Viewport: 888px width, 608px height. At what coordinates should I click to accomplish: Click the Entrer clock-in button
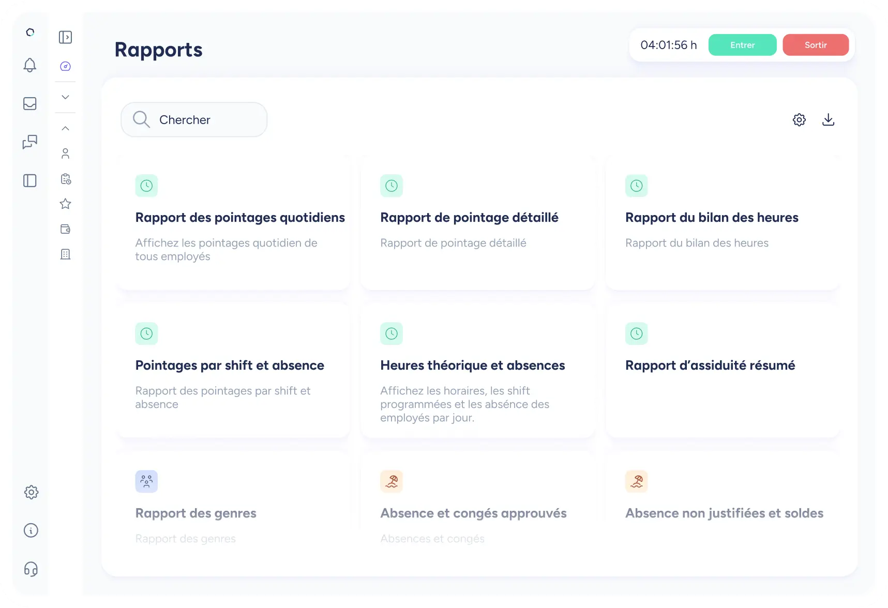pos(742,45)
